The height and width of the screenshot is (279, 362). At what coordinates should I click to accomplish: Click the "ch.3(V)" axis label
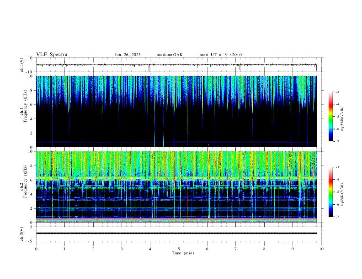[x=22, y=234]
